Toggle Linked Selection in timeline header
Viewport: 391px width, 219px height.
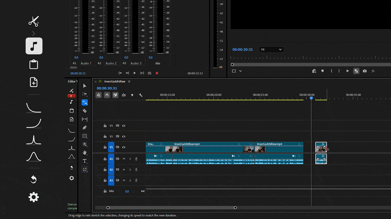(x=115, y=95)
